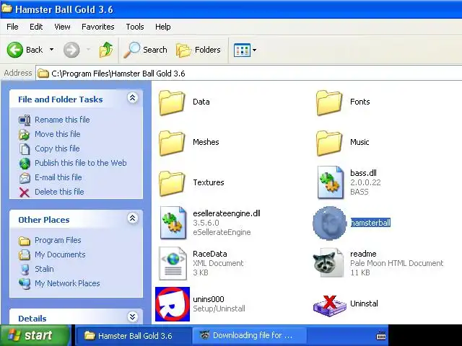462x346 pixels.
Task: Click the Program Files folder icon in Other Places
Action: (25, 241)
